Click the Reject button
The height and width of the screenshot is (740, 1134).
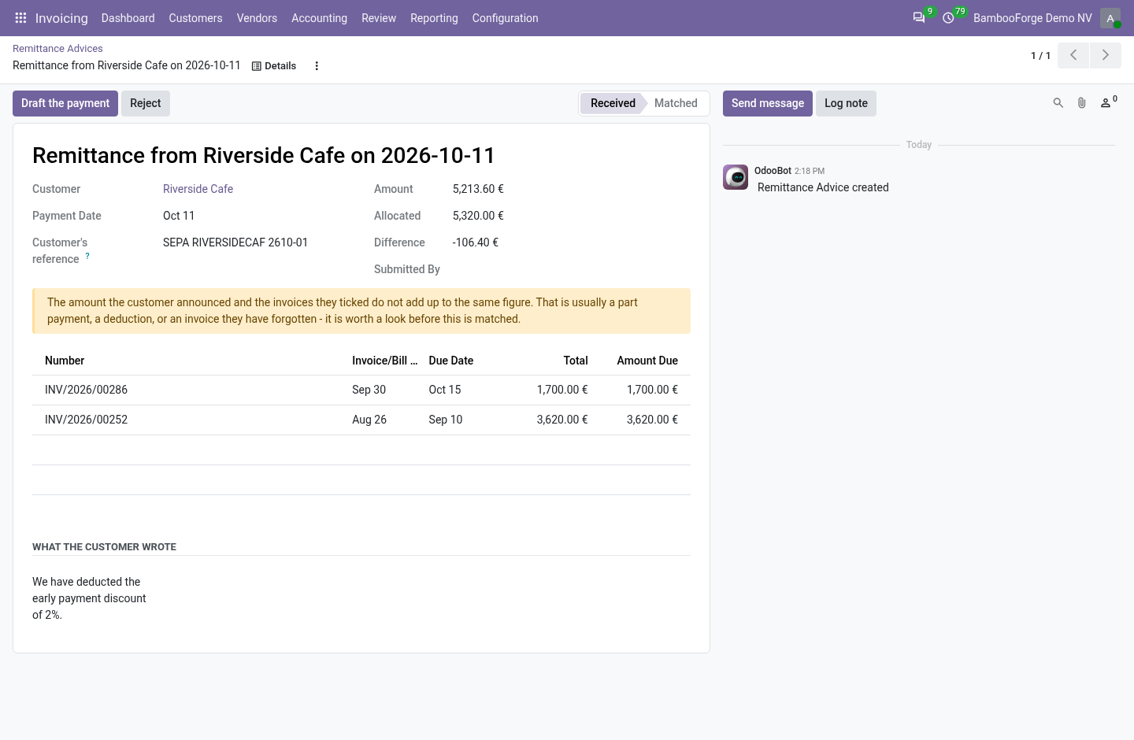coord(146,103)
